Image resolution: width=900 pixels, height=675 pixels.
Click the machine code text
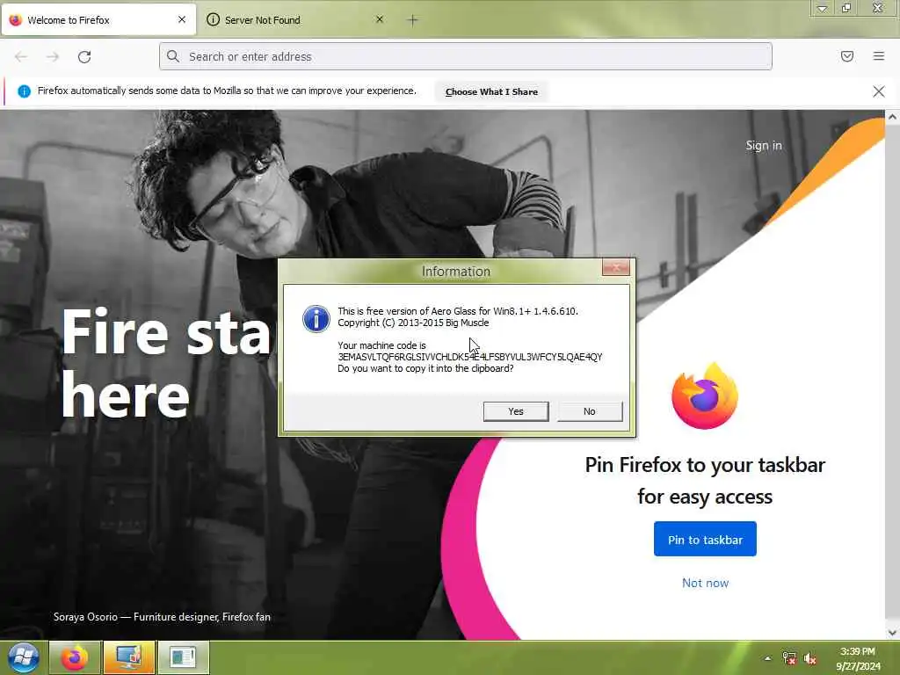pos(470,357)
